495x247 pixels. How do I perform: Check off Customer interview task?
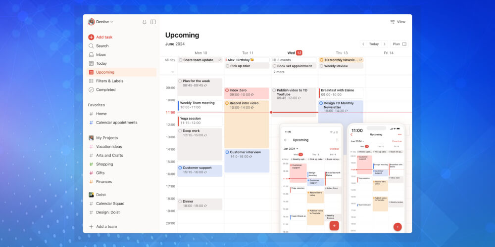(x=227, y=152)
